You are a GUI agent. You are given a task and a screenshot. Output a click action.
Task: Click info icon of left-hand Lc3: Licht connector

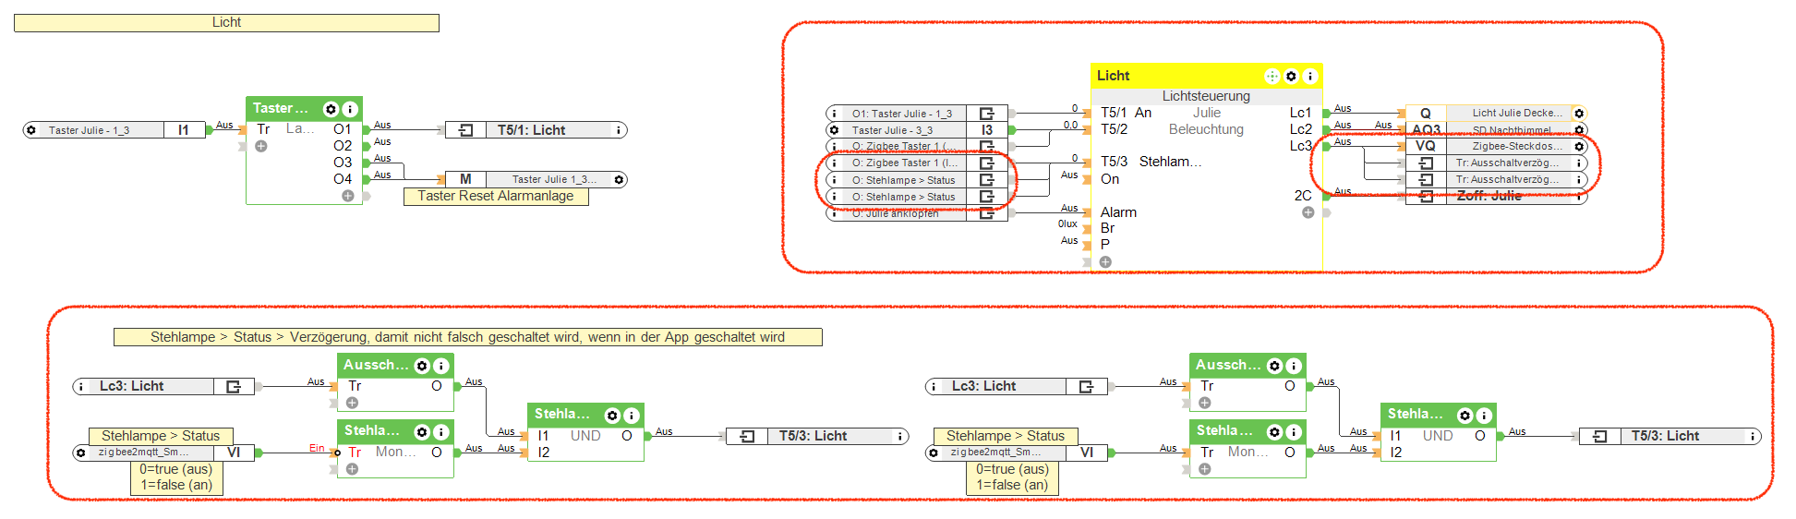tap(81, 387)
